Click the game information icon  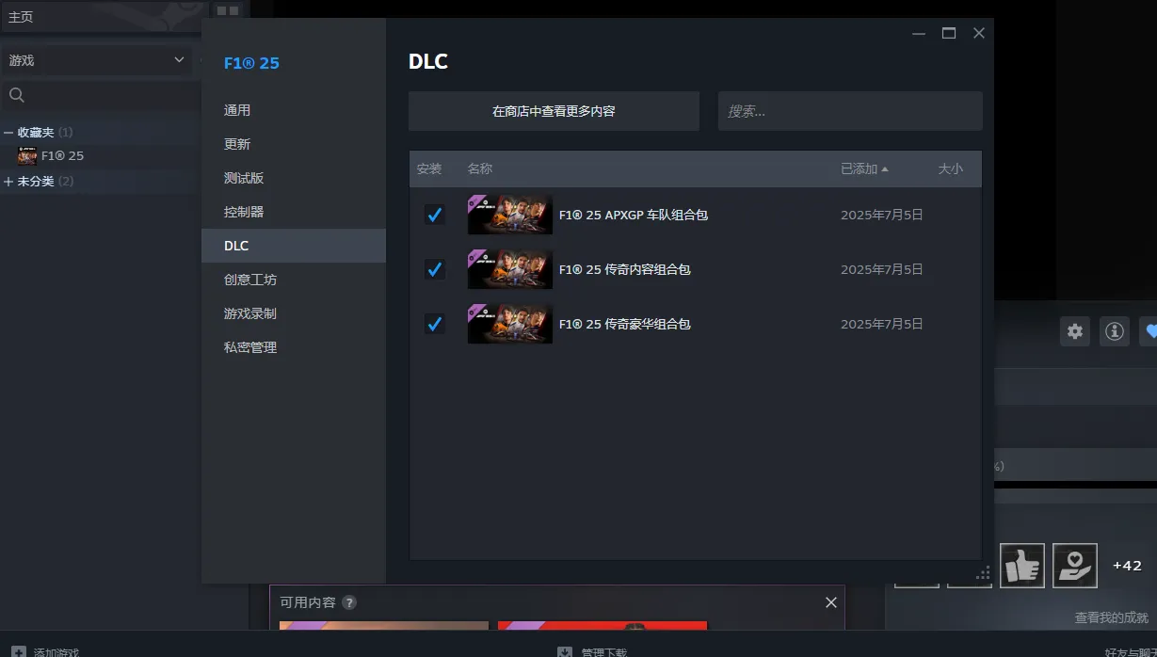click(1115, 331)
